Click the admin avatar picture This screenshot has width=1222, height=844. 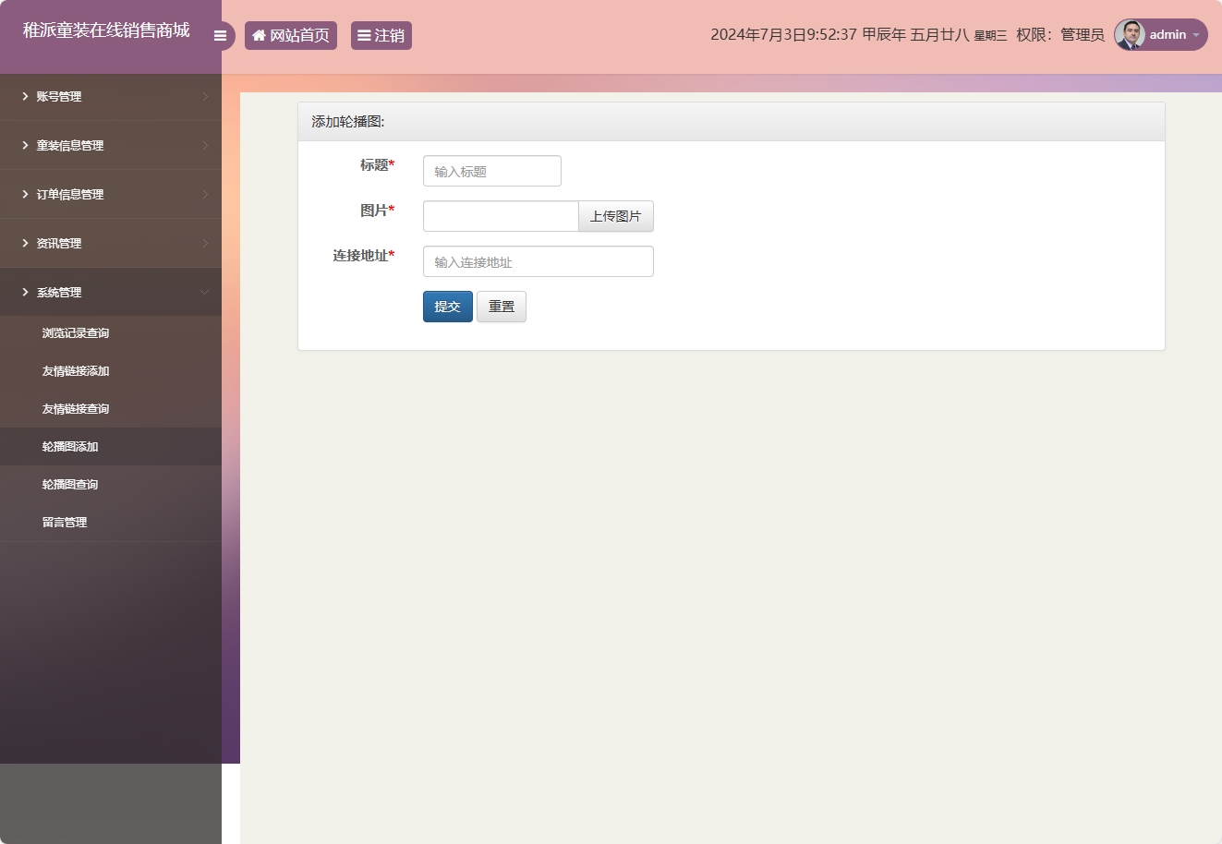coord(1129,35)
